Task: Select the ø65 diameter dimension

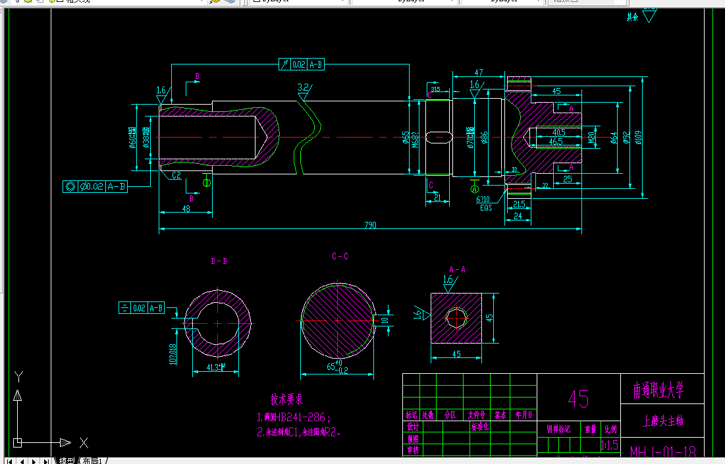Action: (x=406, y=138)
